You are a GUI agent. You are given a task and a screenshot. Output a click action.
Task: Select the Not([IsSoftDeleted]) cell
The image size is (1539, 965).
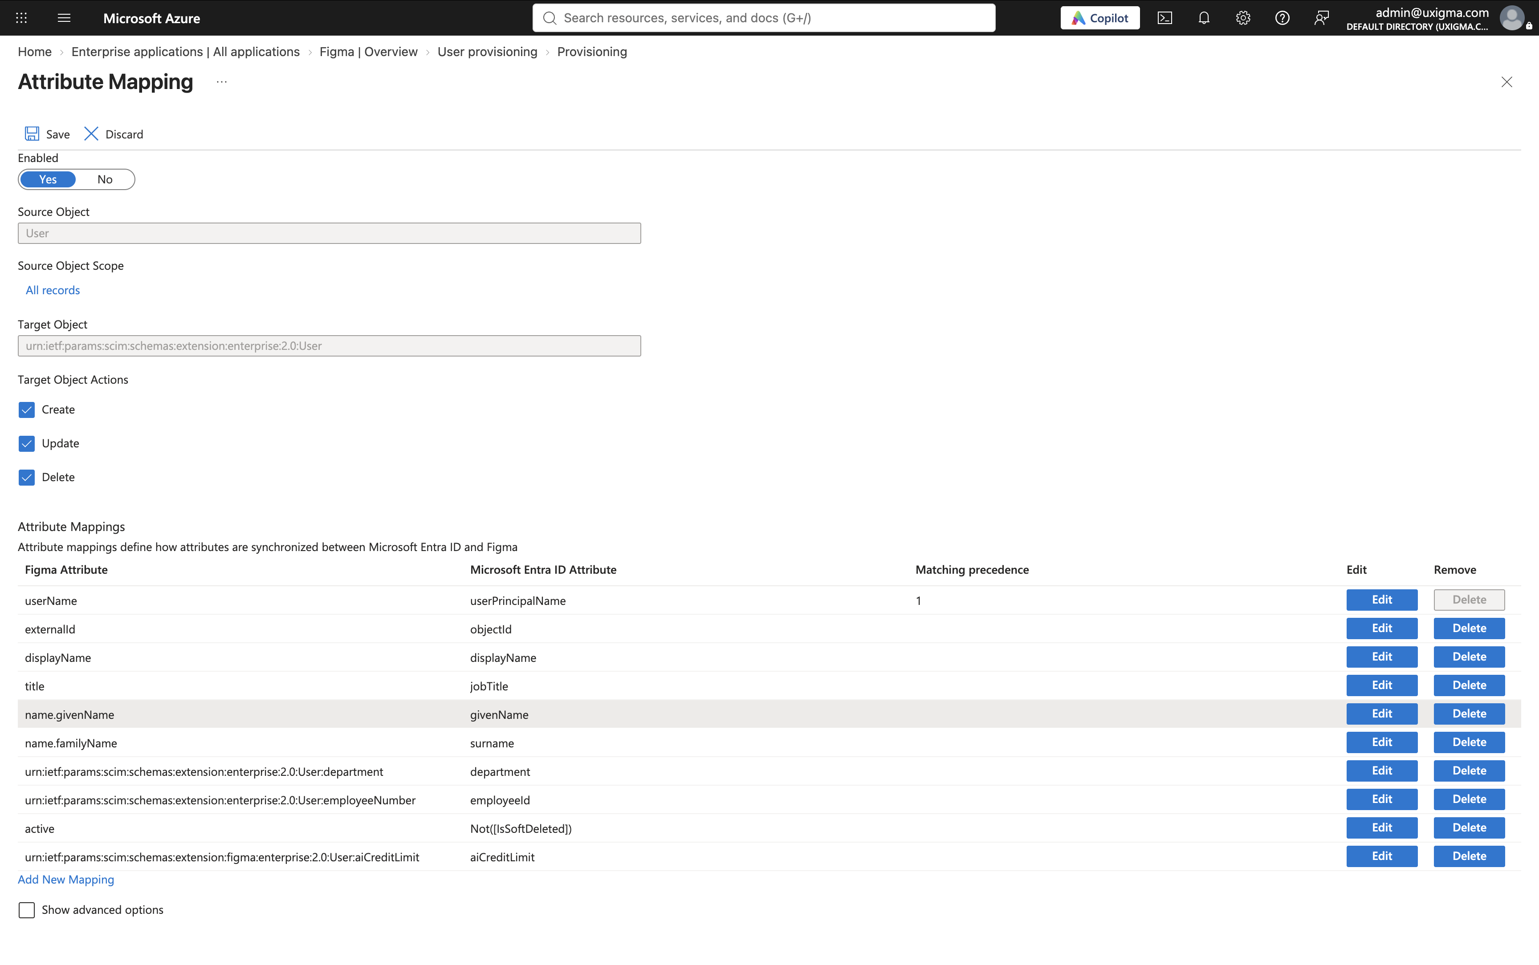521,829
